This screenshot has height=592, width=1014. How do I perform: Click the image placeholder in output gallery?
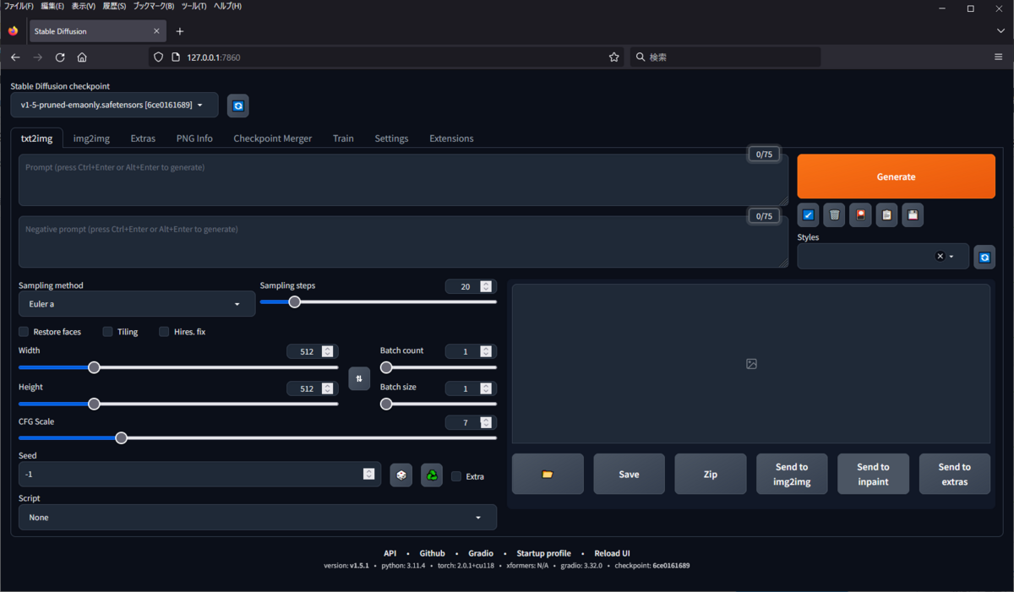(x=751, y=364)
